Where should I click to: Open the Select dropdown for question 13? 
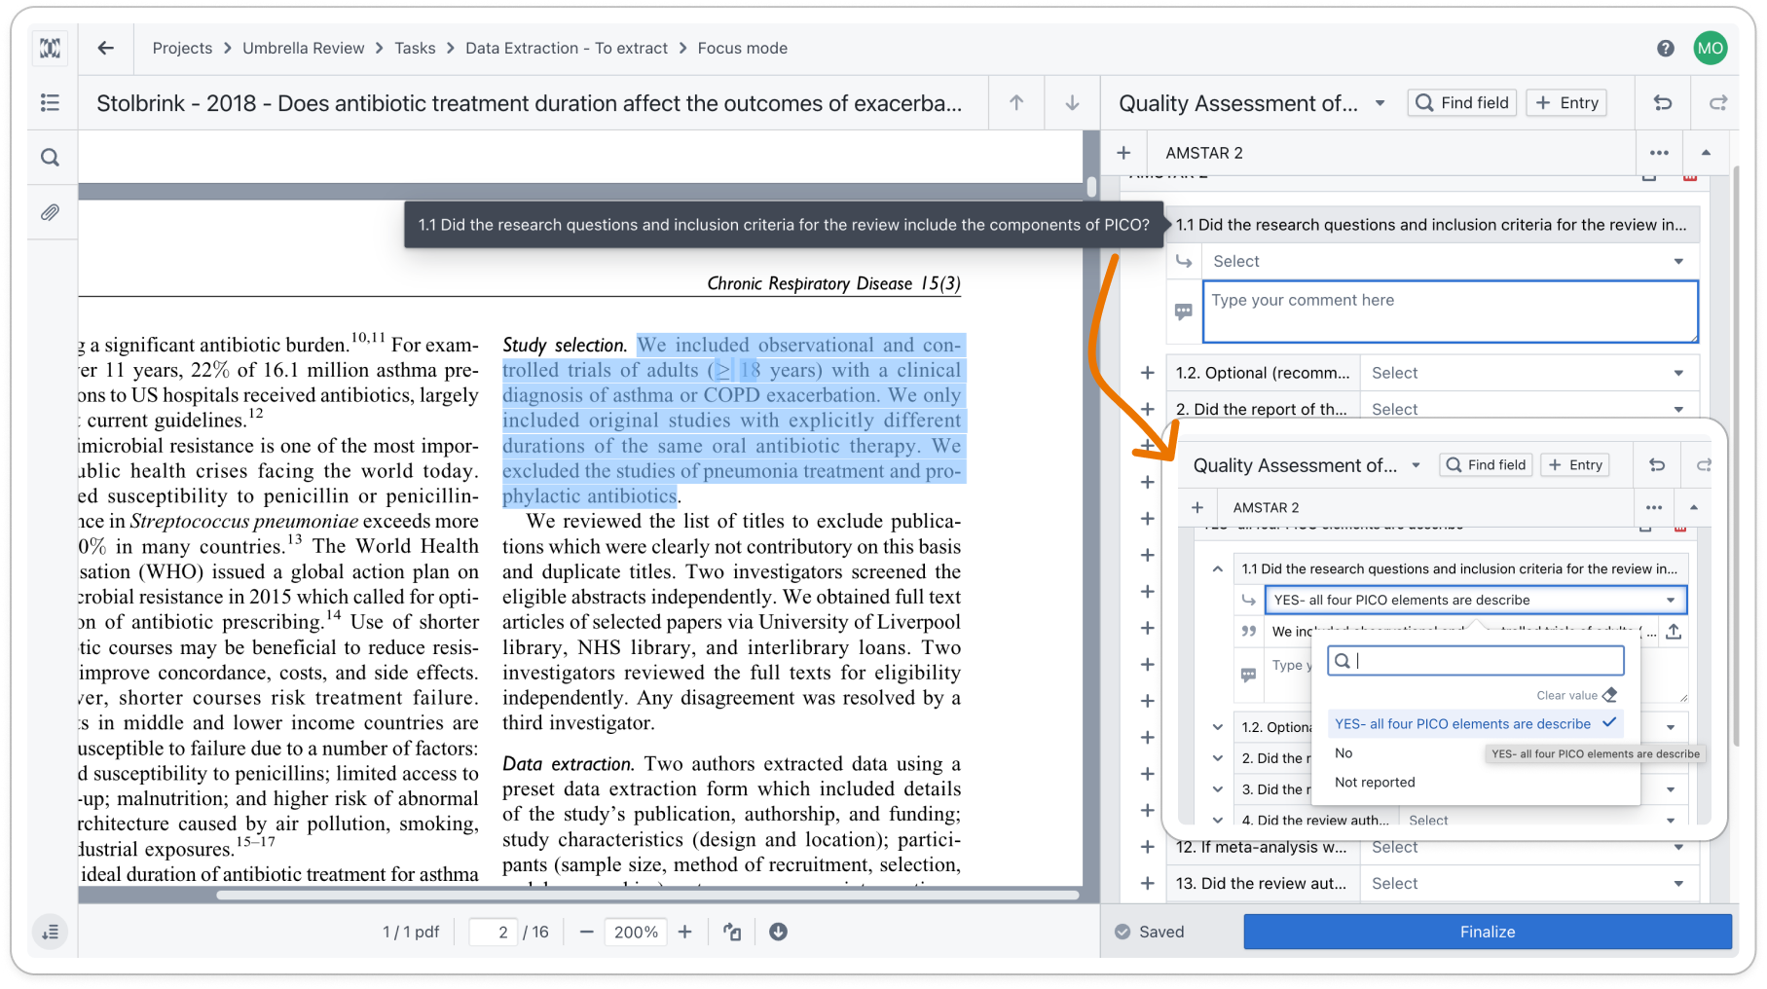pyautogui.click(x=1528, y=883)
